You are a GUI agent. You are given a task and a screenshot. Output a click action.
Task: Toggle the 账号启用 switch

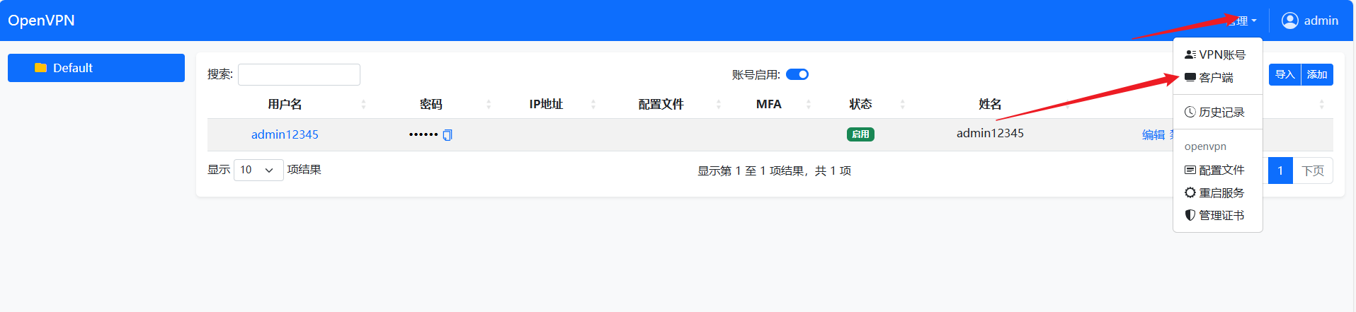797,74
